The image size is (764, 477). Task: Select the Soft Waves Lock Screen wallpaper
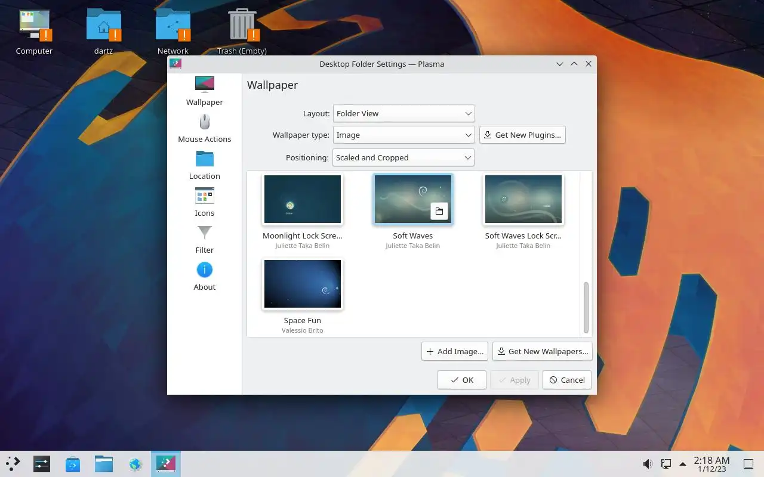tap(523, 199)
